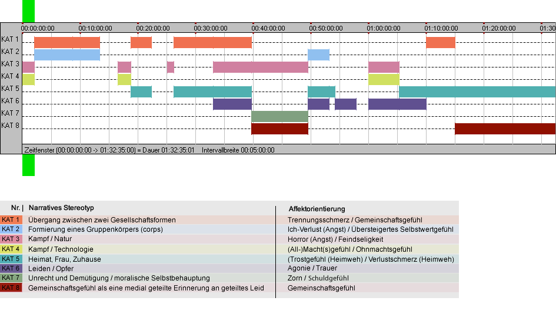The image size is (556, 311).
Task: Select the 00:30:00:00 ruler timecode
Action: [x=211, y=28]
